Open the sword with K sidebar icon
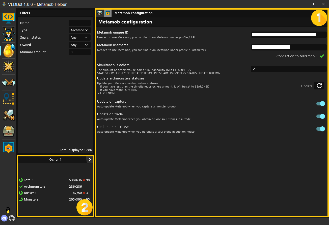 pos(9,115)
